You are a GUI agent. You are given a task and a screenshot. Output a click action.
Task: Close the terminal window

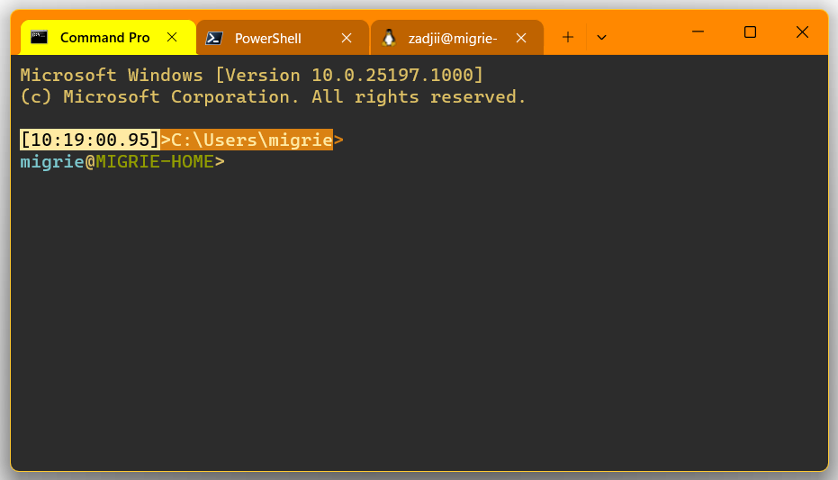tap(802, 32)
